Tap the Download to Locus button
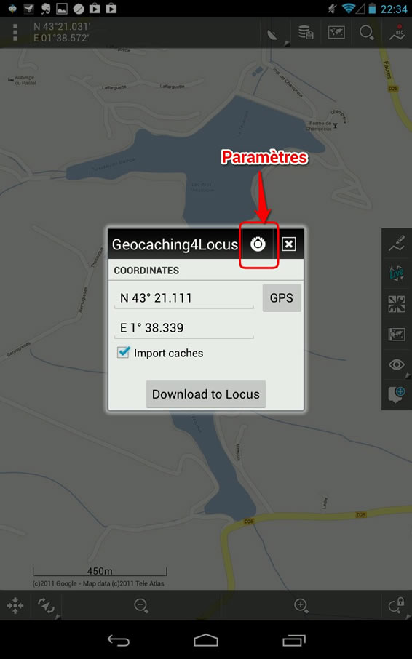The width and height of the screenshot is (412, 659). point(206,394)
